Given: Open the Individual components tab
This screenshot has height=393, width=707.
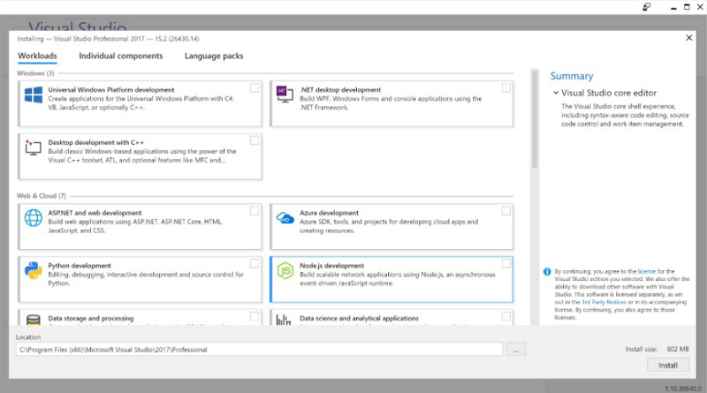Looking at the screenshot, I should click(x=121, y=56).
